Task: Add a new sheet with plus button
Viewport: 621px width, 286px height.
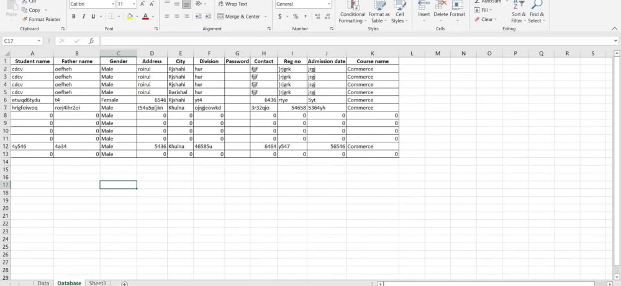Action: coord(124,284)
